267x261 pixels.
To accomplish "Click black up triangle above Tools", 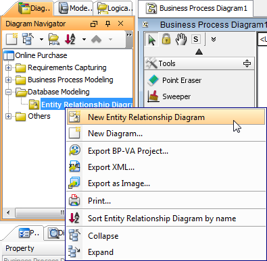I will 199,52.
